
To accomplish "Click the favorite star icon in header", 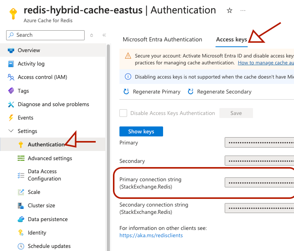I will [x=230, y=10].
